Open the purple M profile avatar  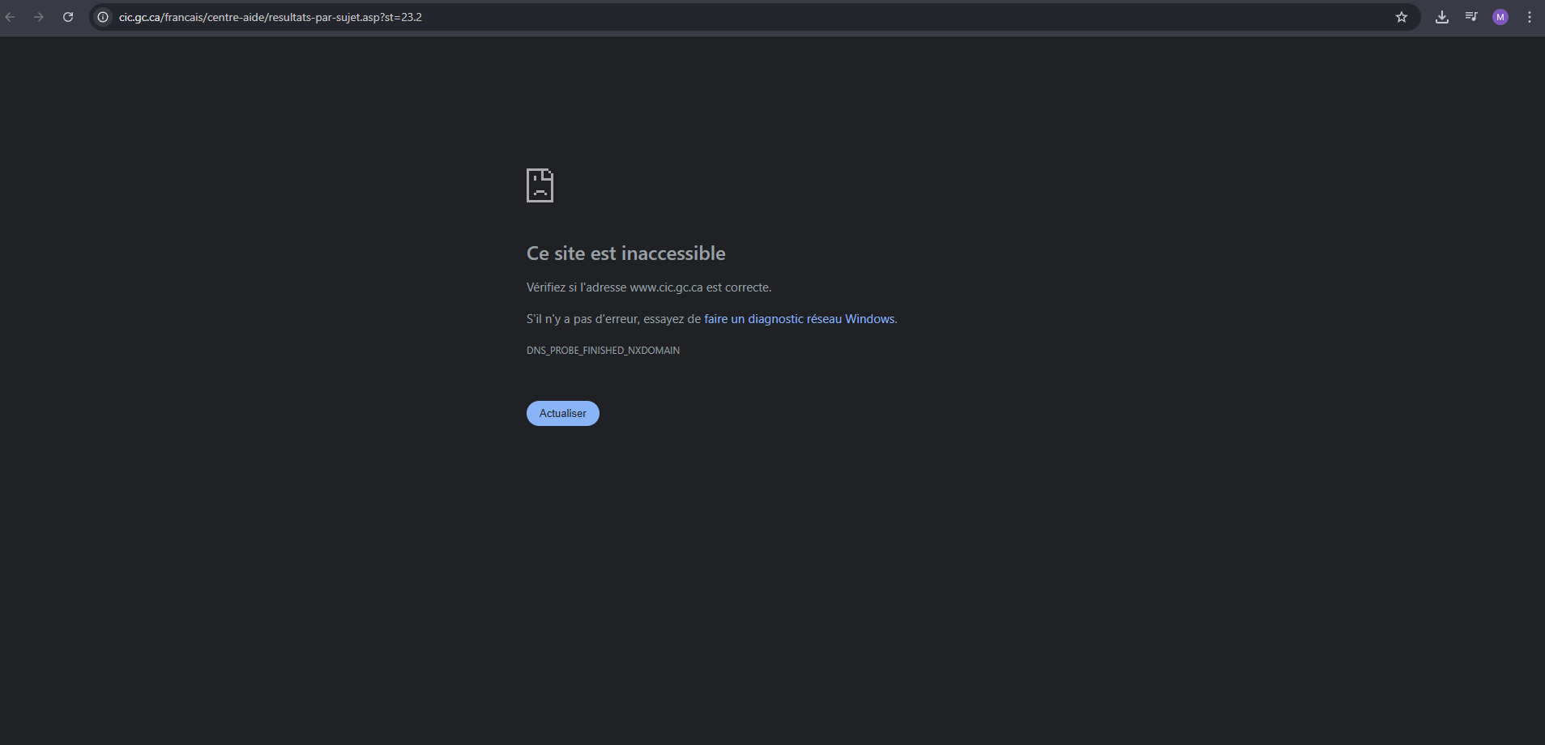(1500, 17)
